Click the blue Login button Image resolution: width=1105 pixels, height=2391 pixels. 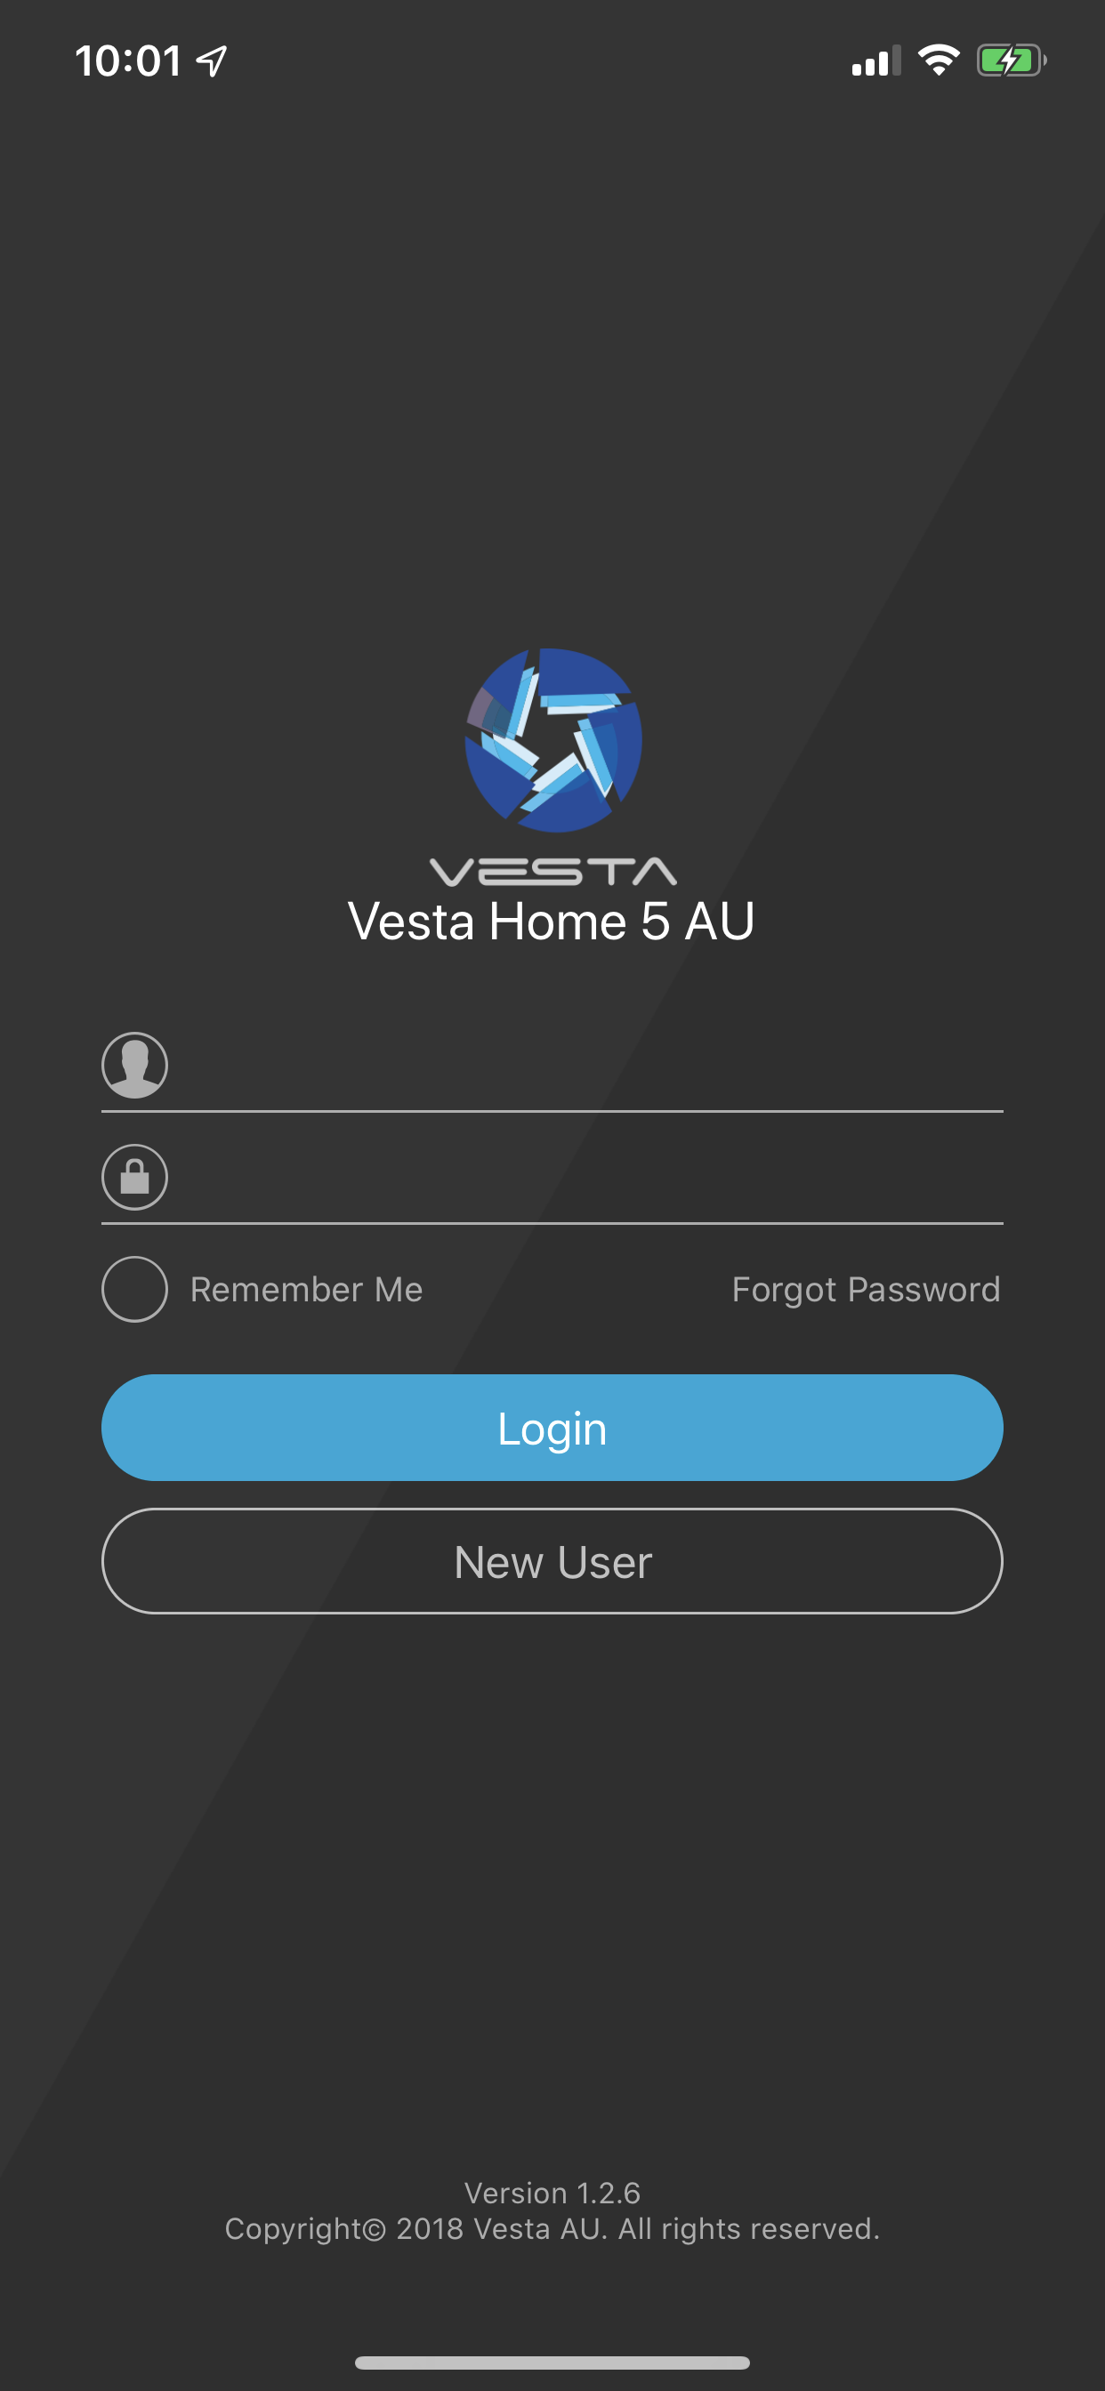552,1428
